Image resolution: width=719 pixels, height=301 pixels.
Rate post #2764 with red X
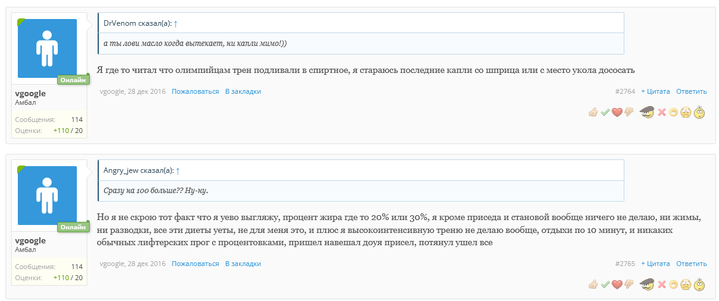click(x=661, y=112)
